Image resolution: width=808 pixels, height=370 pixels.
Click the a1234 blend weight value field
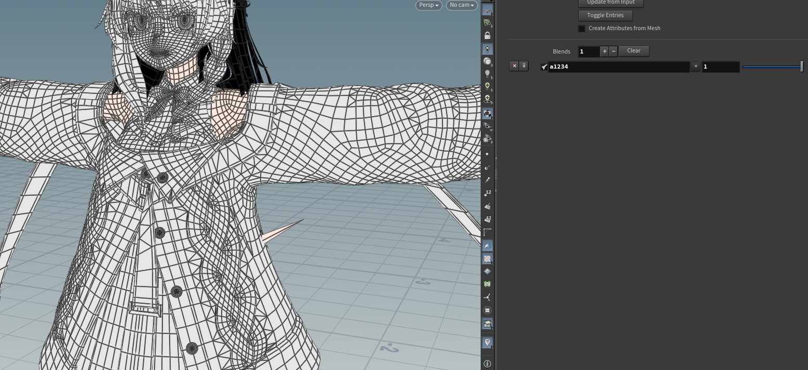point(721,67)
